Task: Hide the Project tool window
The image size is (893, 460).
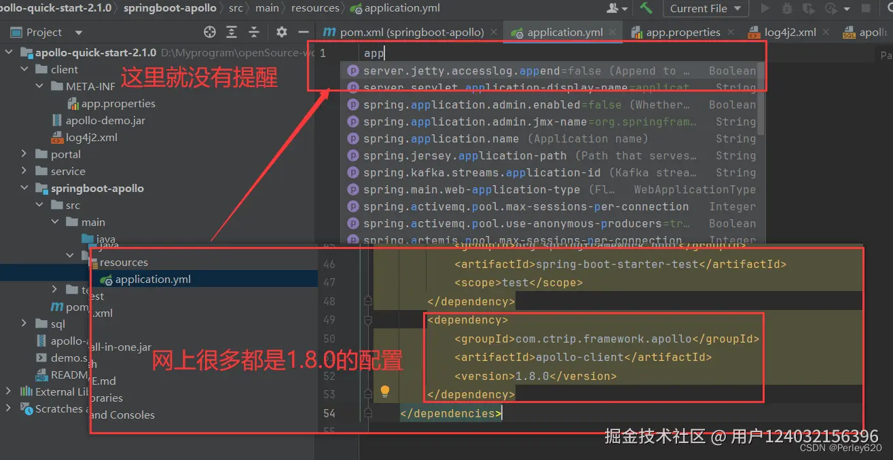Action: coord(302,31)
